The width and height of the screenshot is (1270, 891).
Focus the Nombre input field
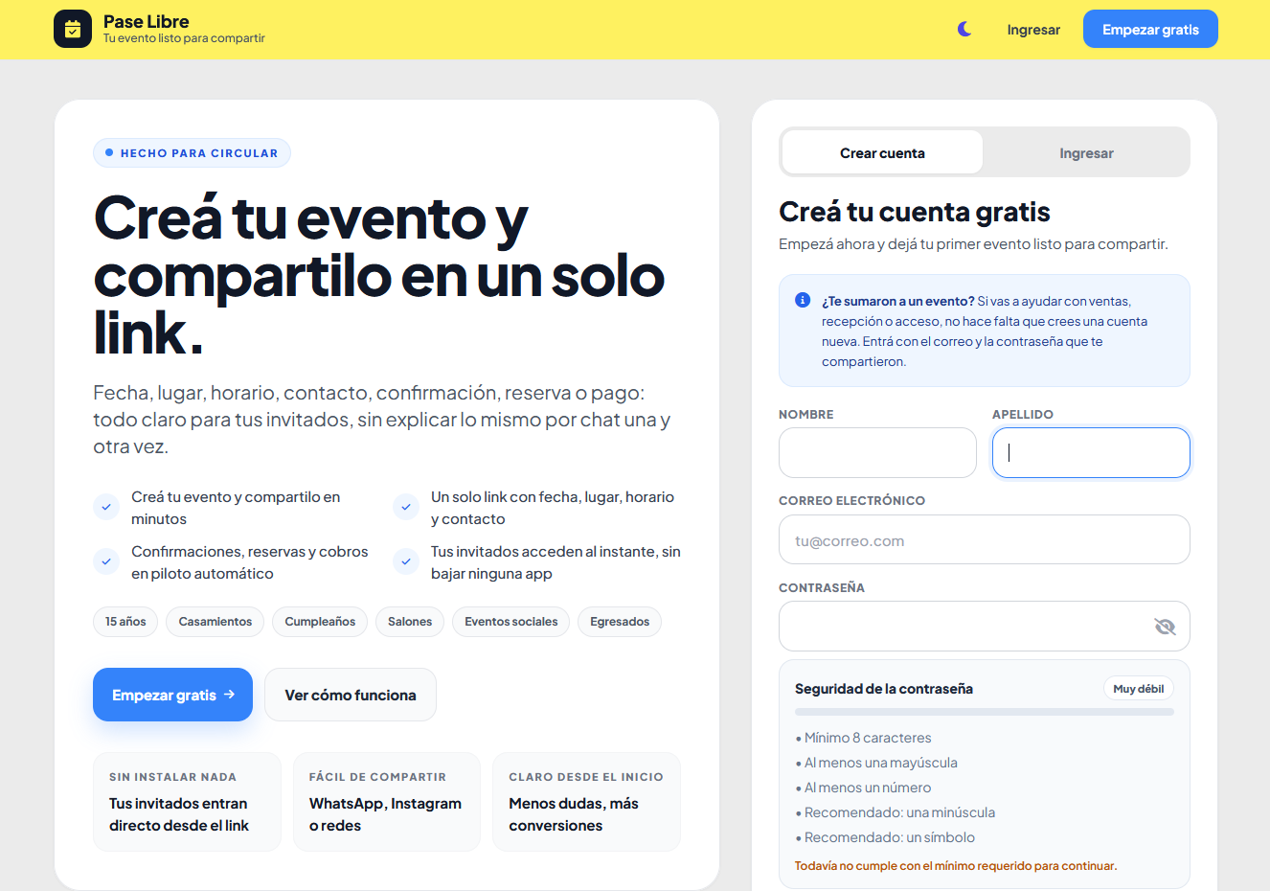tap(877, 452)
